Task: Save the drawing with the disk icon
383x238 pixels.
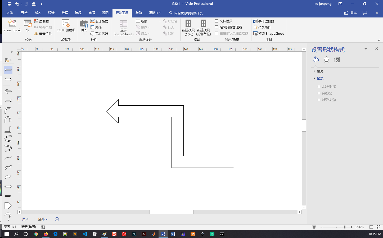Action: tap(9, 4)
